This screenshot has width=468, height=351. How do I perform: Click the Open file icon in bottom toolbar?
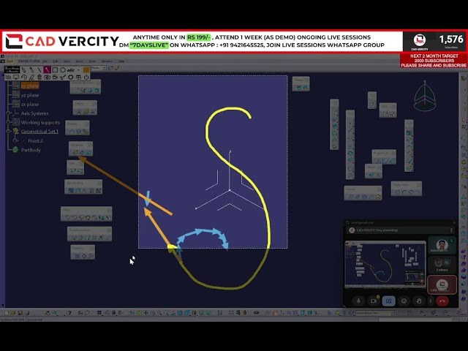coord(13,313)
